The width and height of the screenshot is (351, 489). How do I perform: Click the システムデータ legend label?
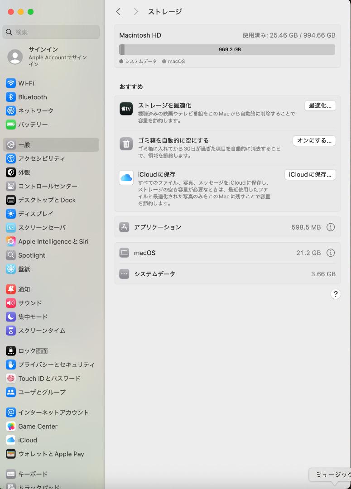(x=141, y=62)
